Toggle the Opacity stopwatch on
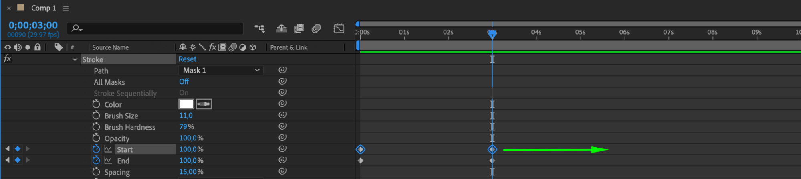 (96, 138)
